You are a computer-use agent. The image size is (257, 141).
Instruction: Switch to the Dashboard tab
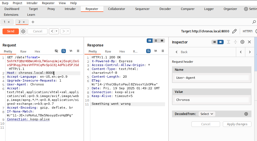[x=12, y=9]
